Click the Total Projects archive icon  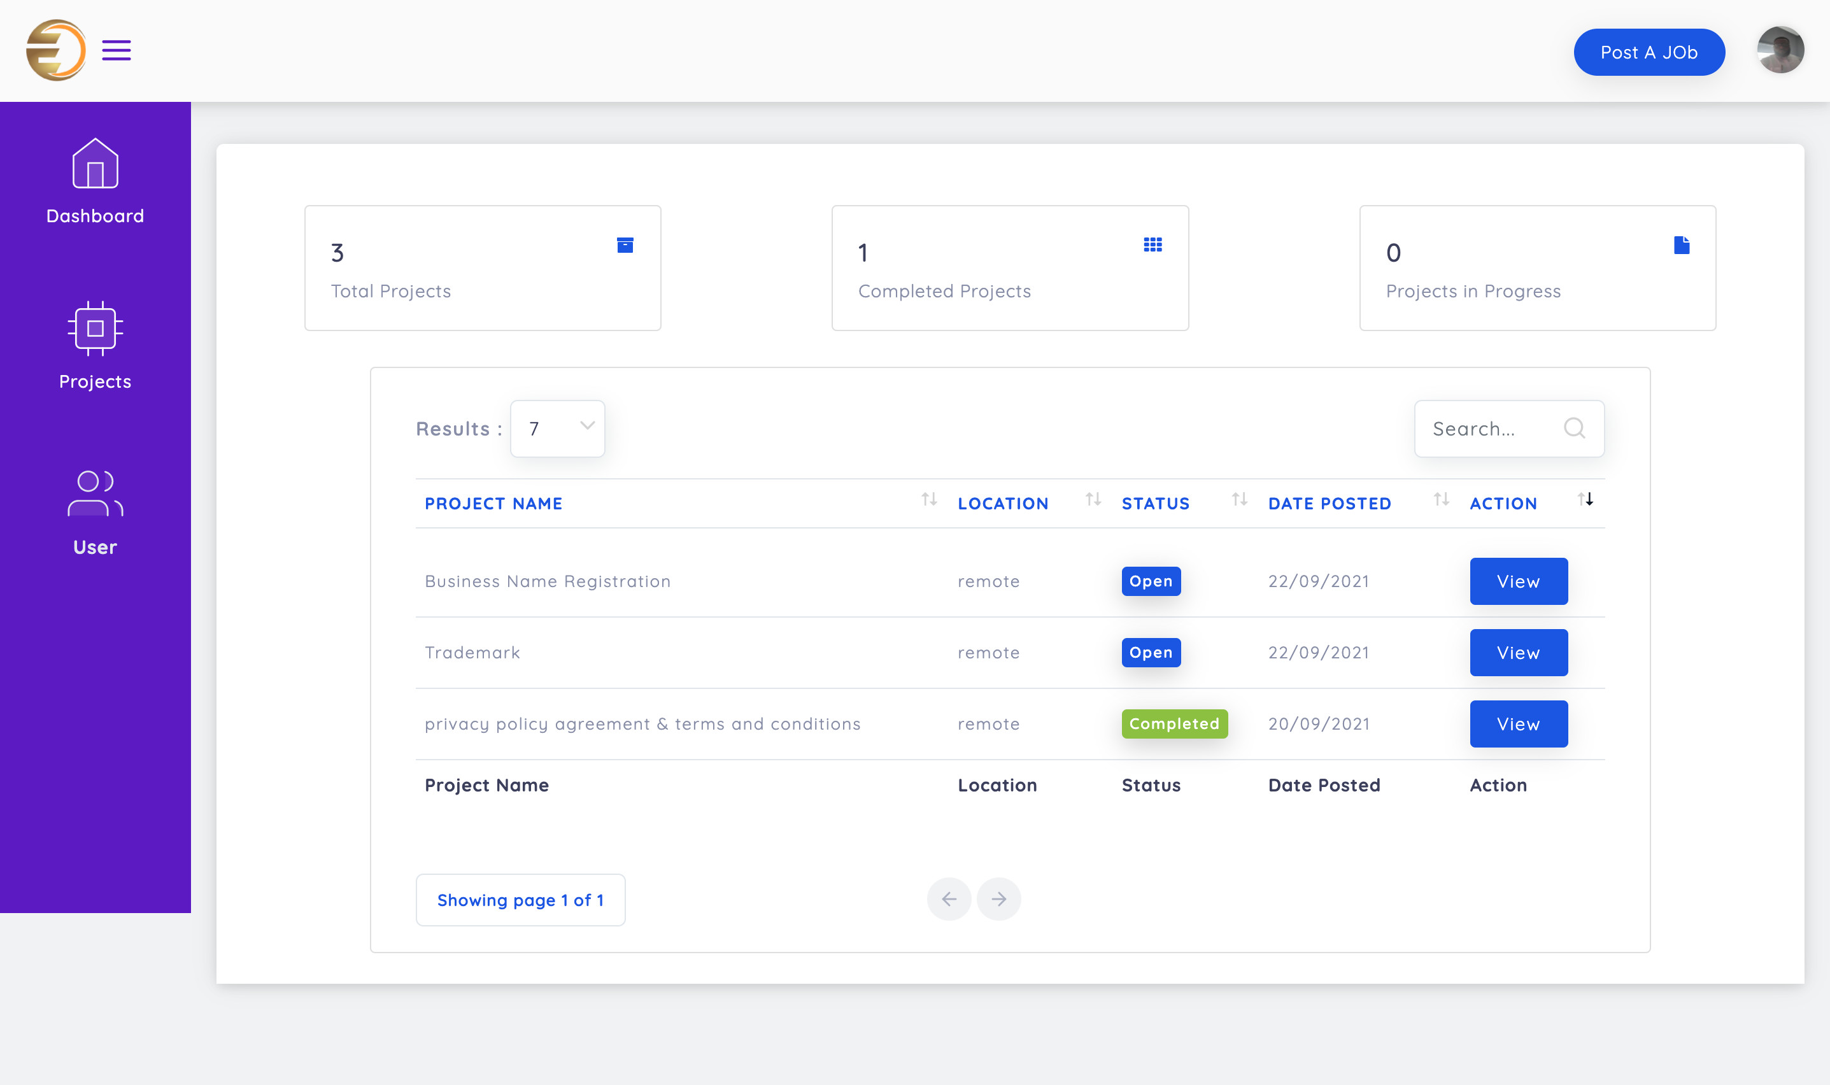point(625,245)
